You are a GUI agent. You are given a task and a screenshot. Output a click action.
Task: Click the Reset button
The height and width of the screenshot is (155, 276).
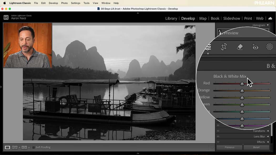point(257,147)
